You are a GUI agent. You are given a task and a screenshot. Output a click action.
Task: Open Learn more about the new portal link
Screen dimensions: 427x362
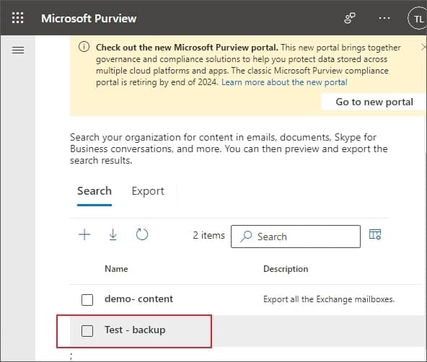point(284,82)
